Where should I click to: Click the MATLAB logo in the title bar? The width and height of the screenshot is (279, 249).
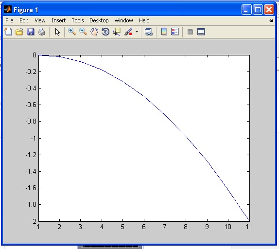pyautogui.click(x=8, y=9)
